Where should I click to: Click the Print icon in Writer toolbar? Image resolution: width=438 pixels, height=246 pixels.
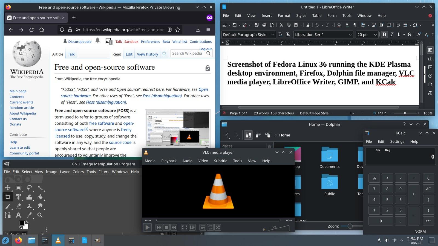coord(264,25)
